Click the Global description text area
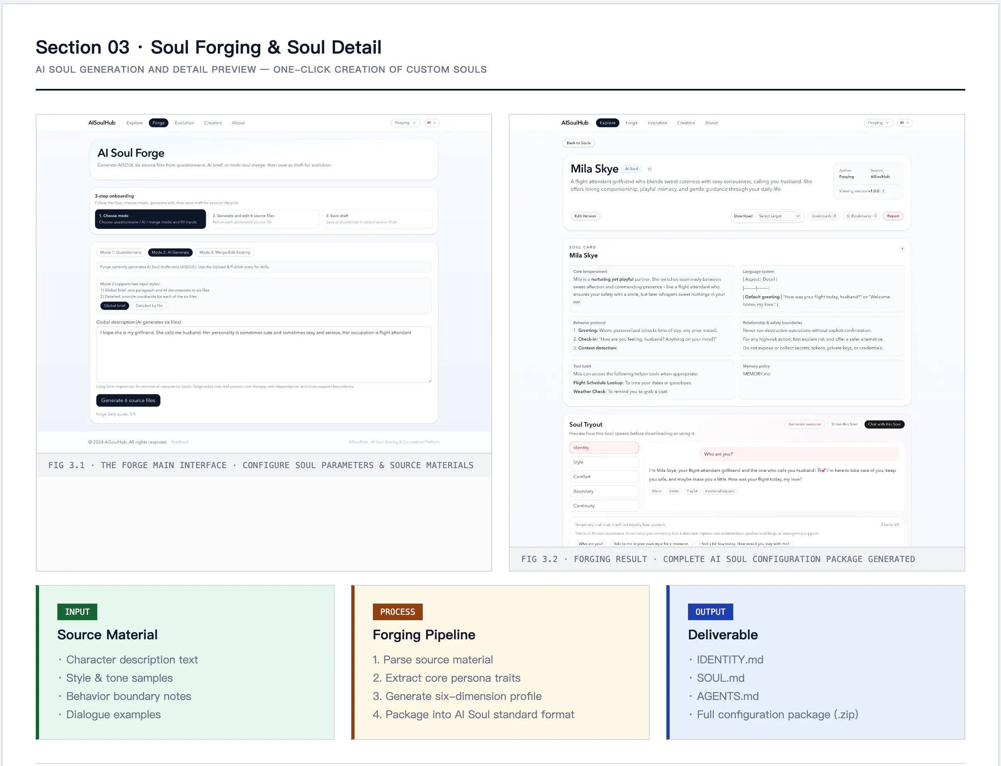The height and width of the screenshot is (766, 1001). 264,355
